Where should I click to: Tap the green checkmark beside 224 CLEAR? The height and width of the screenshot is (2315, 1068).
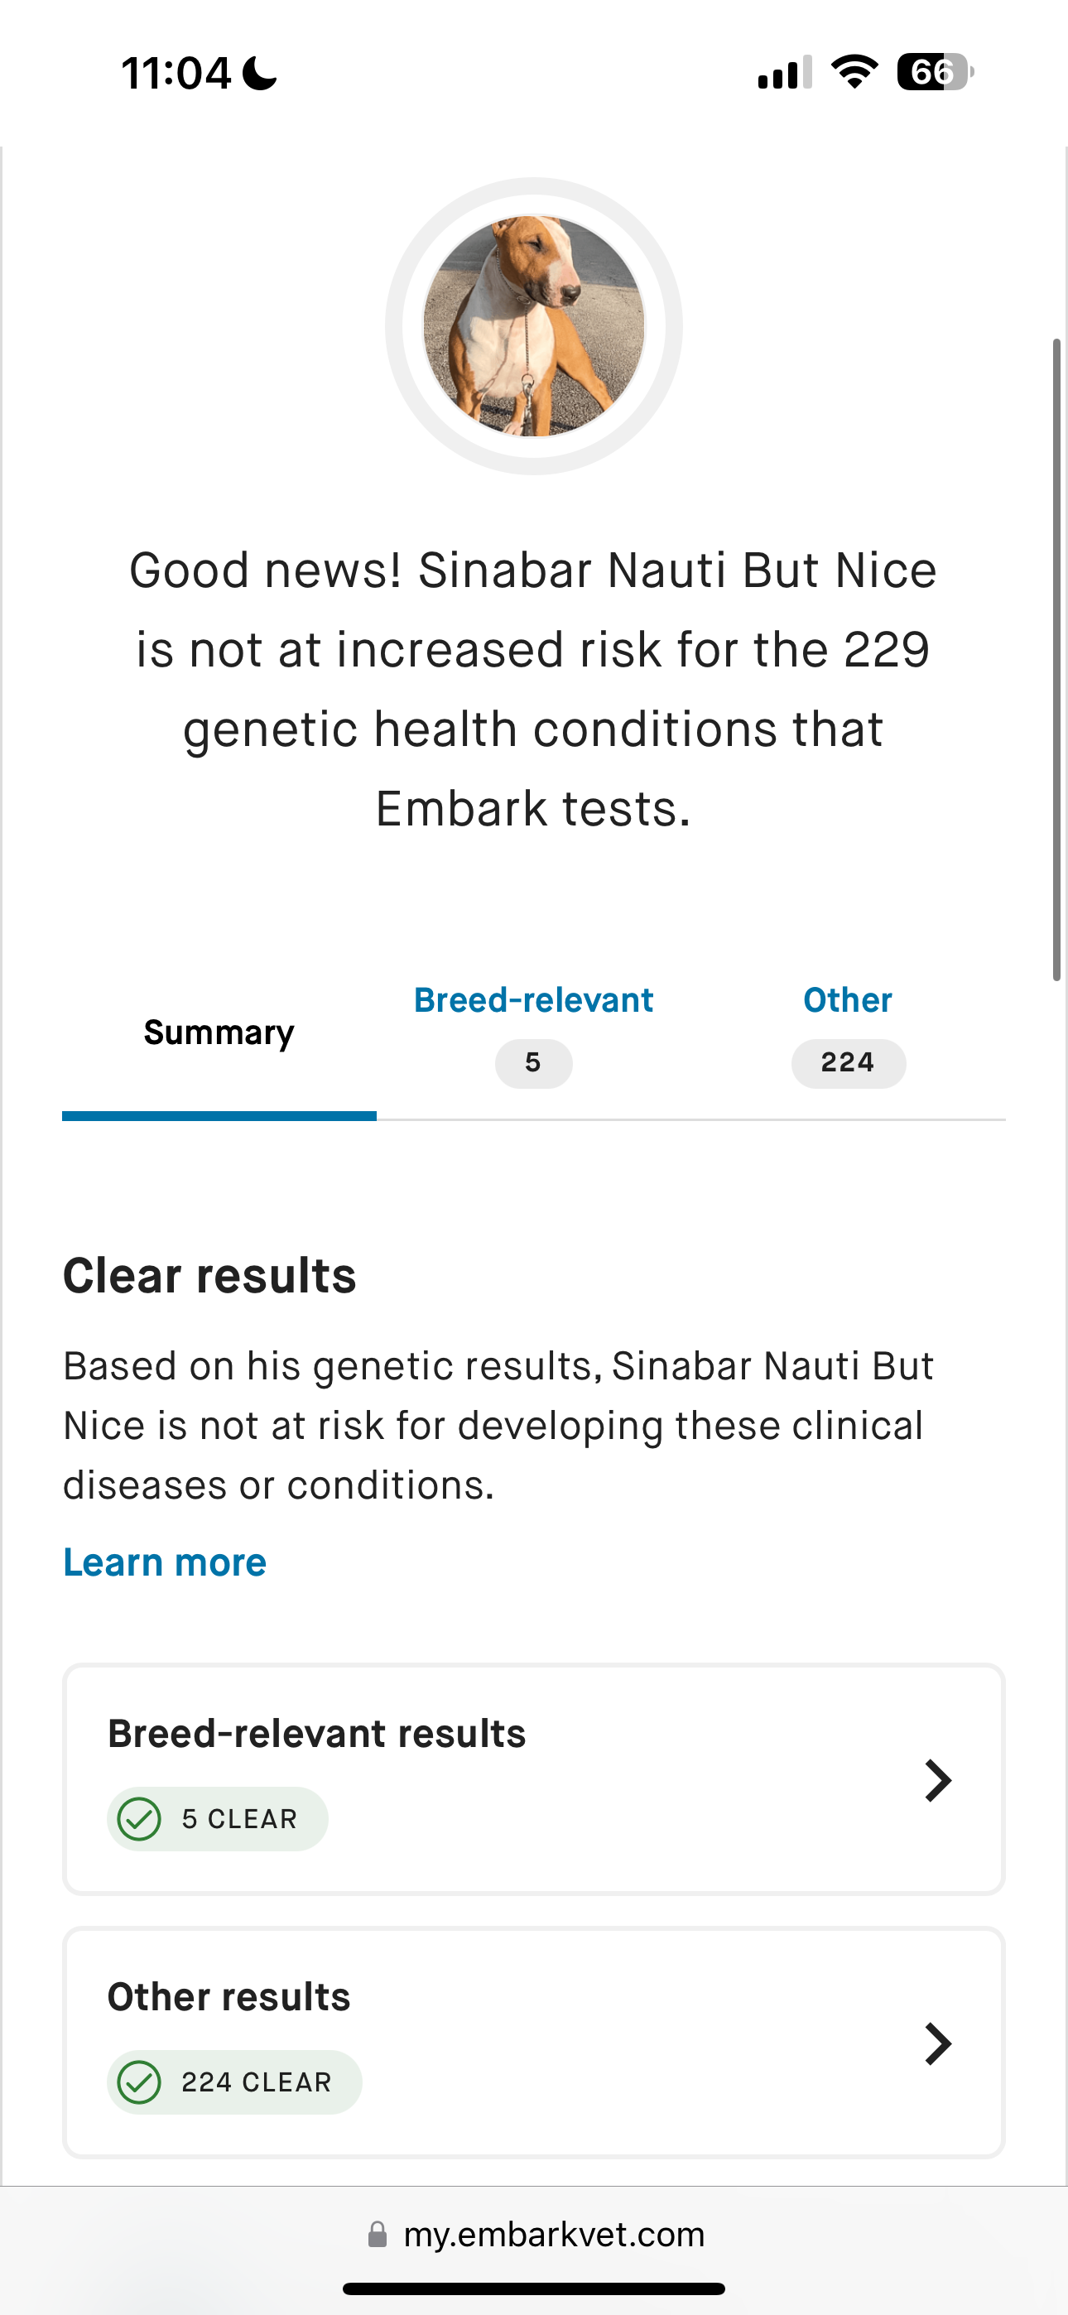[139, 2082]
